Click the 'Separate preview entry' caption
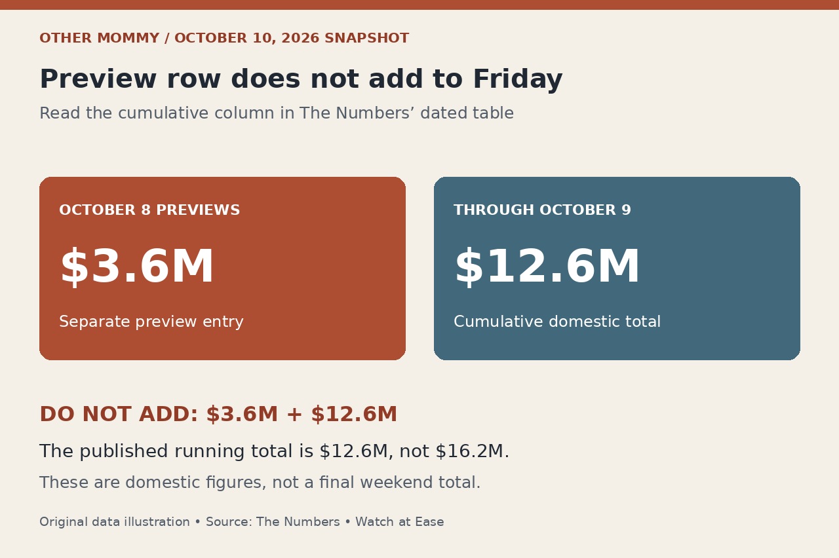This screenshot has height=558, width=839. [x=151, y=322]
